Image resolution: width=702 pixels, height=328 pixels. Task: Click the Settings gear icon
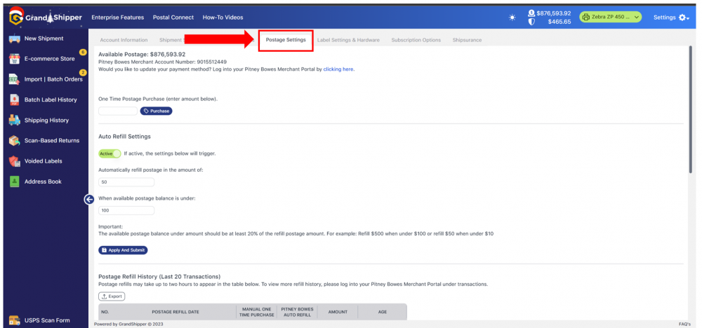pyautogui.click(x=682, y=18)
